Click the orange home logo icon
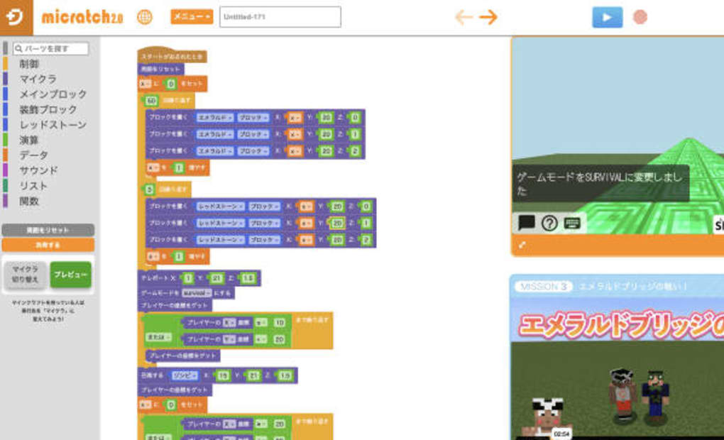This screenshot has width=724, height=440. point(16,17)
